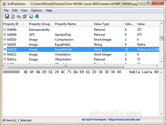The width and height of the screenshot is (166, 125).
Task: Click the hex offset 00000000
Action: click(x=11, y=72)
